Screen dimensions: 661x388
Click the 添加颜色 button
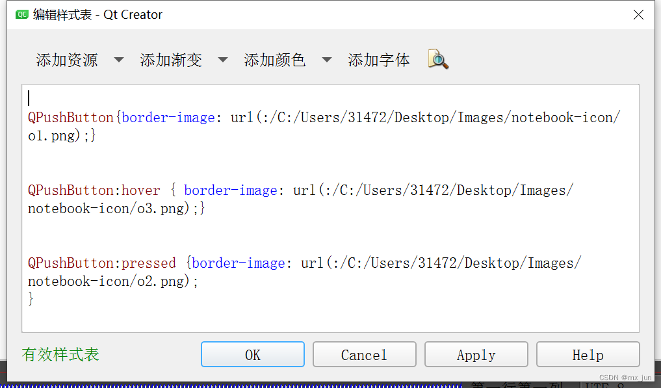coord(274,60)
